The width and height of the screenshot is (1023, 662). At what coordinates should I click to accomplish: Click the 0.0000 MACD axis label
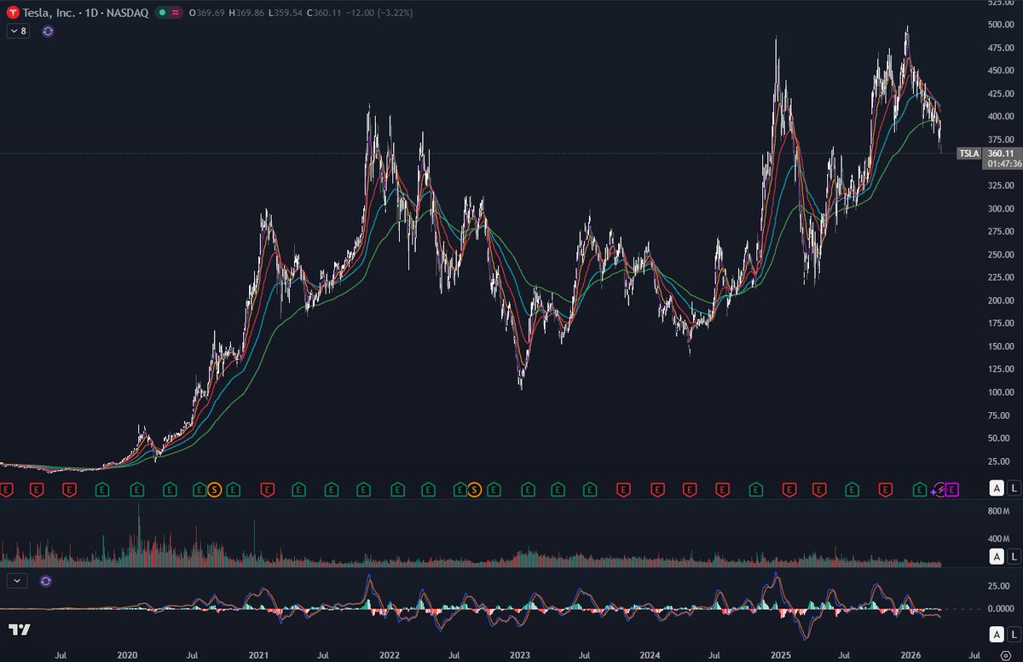coord(1001,608)
